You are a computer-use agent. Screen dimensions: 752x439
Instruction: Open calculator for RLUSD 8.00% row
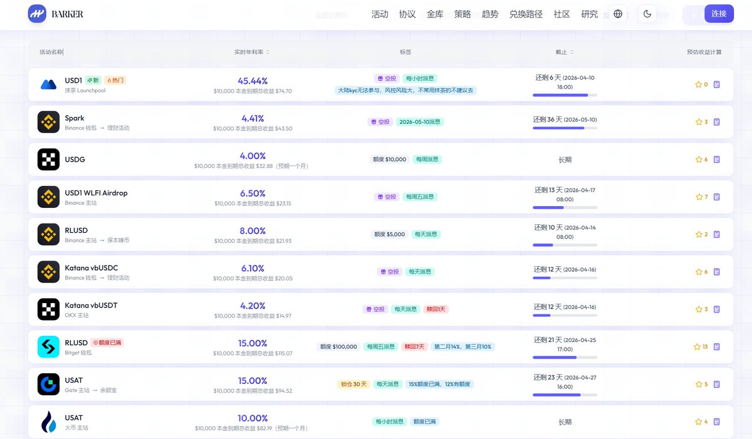click(717, 234)
